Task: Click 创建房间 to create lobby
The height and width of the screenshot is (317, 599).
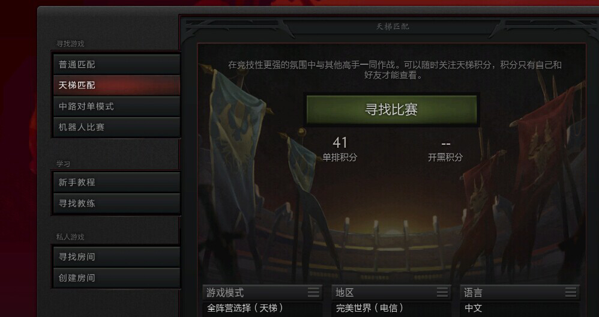Action: [x=116, y=277]
